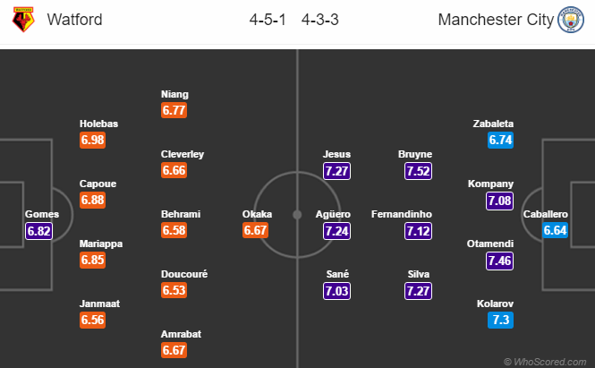This screenshot has width=595, height=368.
Task: Click player name Kompany
Action: [x=491, y=184]
